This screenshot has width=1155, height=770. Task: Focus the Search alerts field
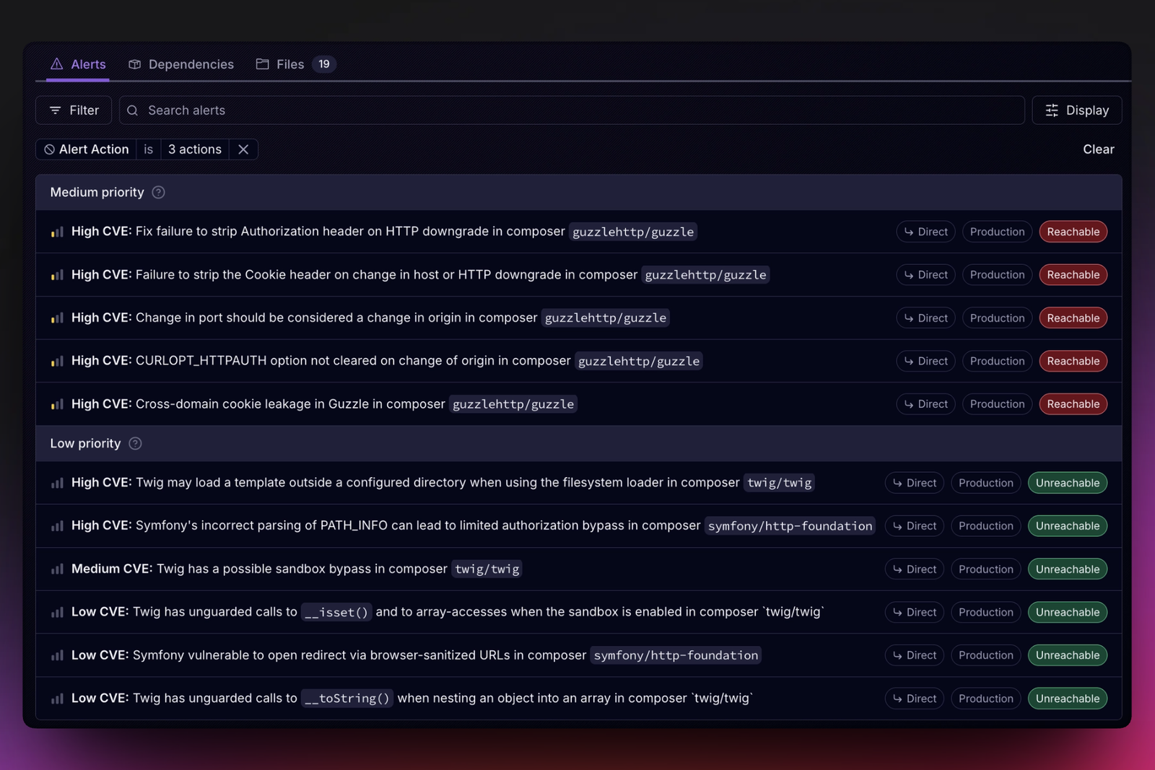[x=572, y=110]
